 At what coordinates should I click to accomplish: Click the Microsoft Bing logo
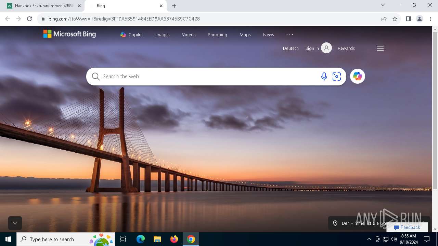coord(69,34)
